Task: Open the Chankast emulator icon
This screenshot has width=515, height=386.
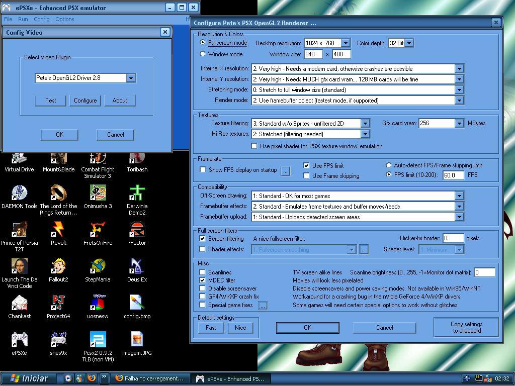Action: (x=20, y=307)
